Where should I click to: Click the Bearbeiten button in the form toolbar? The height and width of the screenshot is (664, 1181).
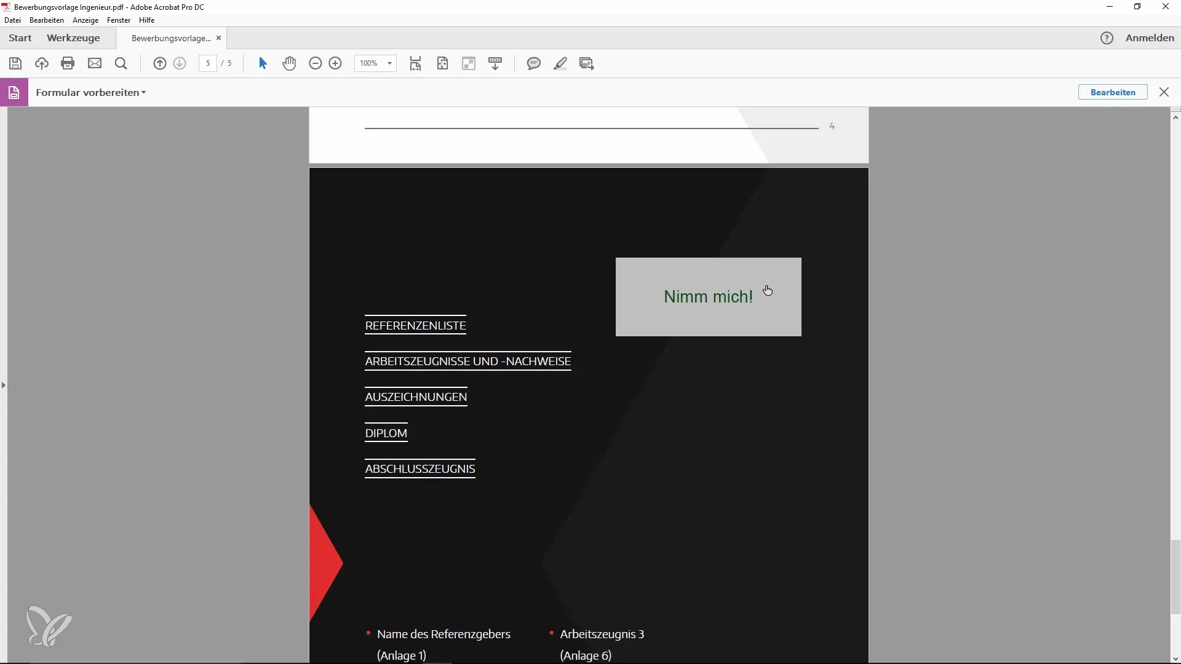1113,92
